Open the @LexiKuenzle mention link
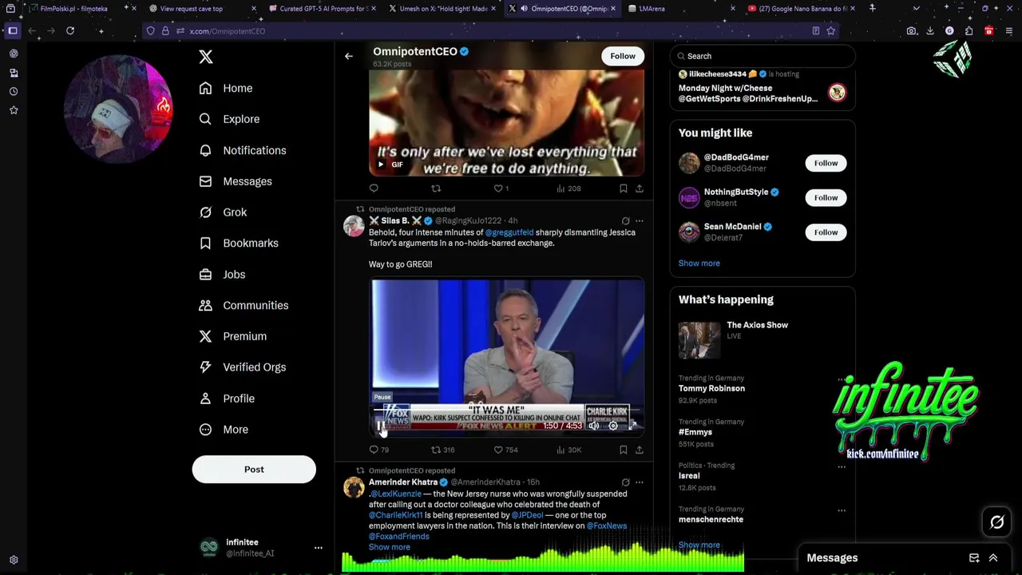 396,494
